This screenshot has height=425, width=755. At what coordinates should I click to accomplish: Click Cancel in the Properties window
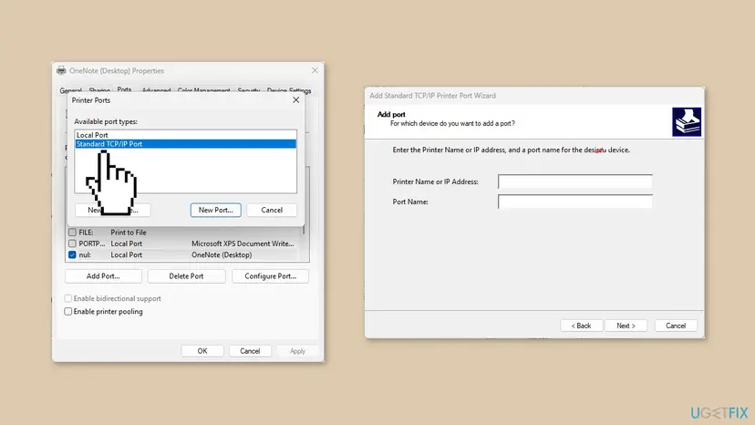250,351
